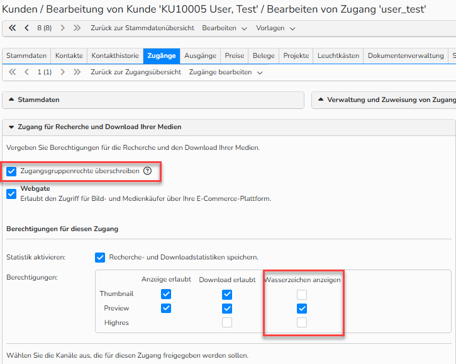
Task: Jump to first Zugang double-arrow
Action: click(12, 72)
